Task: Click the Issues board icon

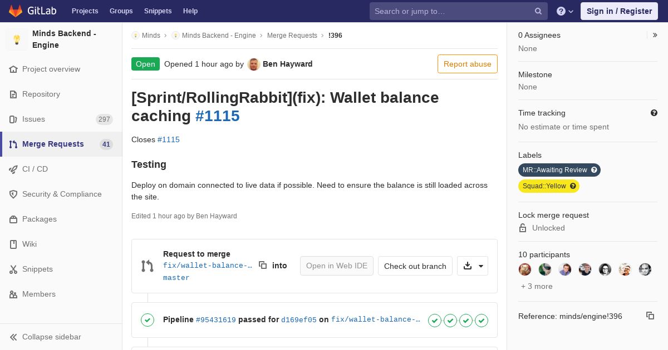Action: point(13,119)
